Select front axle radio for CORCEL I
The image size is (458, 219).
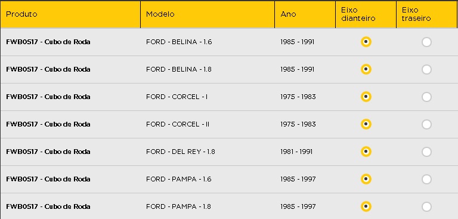pyautogui.click(x=366, y=97)
